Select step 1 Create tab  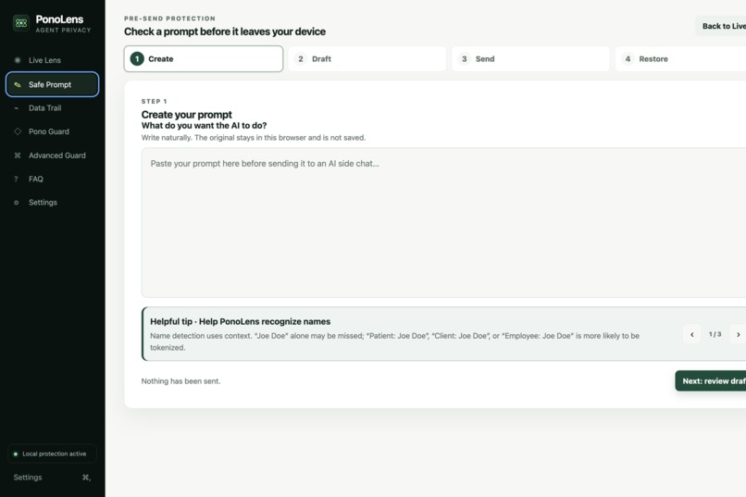tap(204, 59)
